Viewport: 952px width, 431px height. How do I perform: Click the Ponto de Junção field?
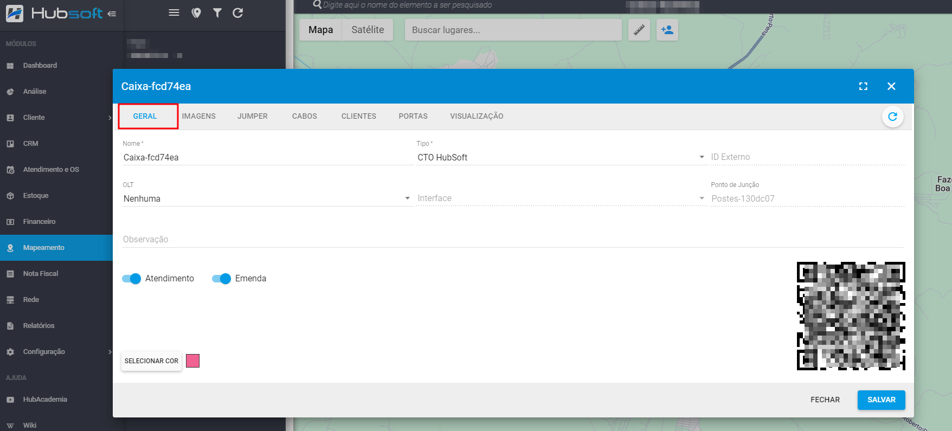(807, 198)
